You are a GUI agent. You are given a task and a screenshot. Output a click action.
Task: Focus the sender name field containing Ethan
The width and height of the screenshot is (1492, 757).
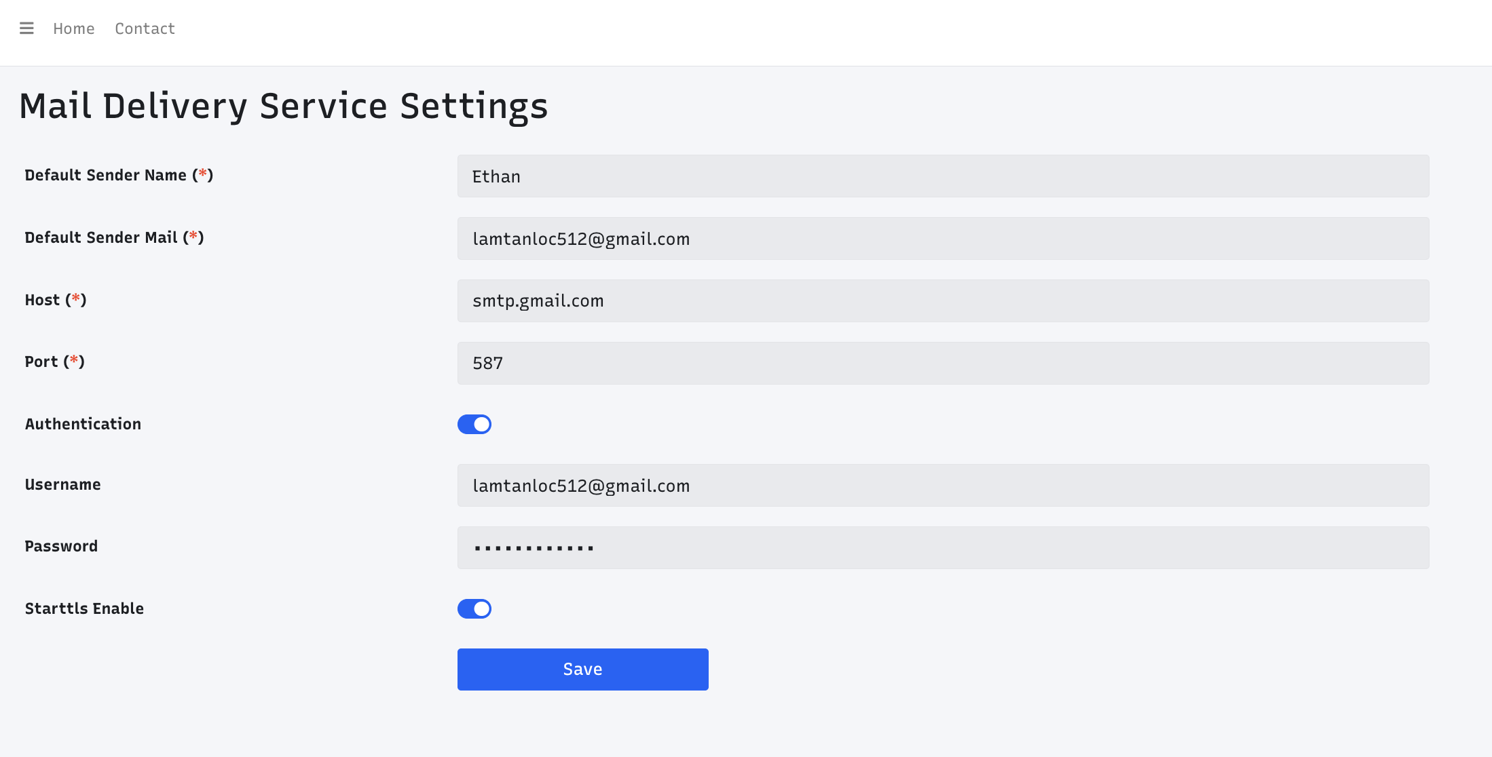click(943, 176)
